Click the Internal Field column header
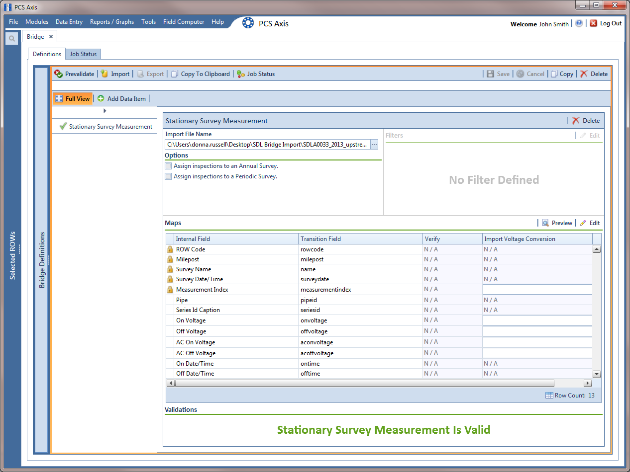630x472 pixels. (x=236, y=239)
